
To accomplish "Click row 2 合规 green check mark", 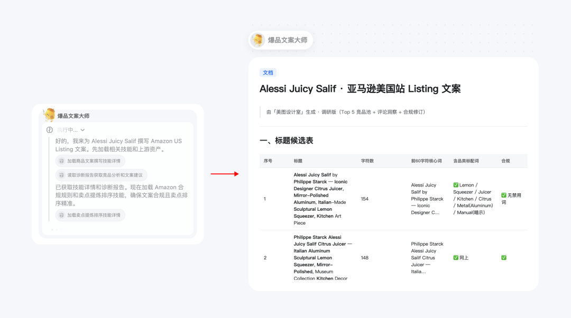I will point(504,258).
